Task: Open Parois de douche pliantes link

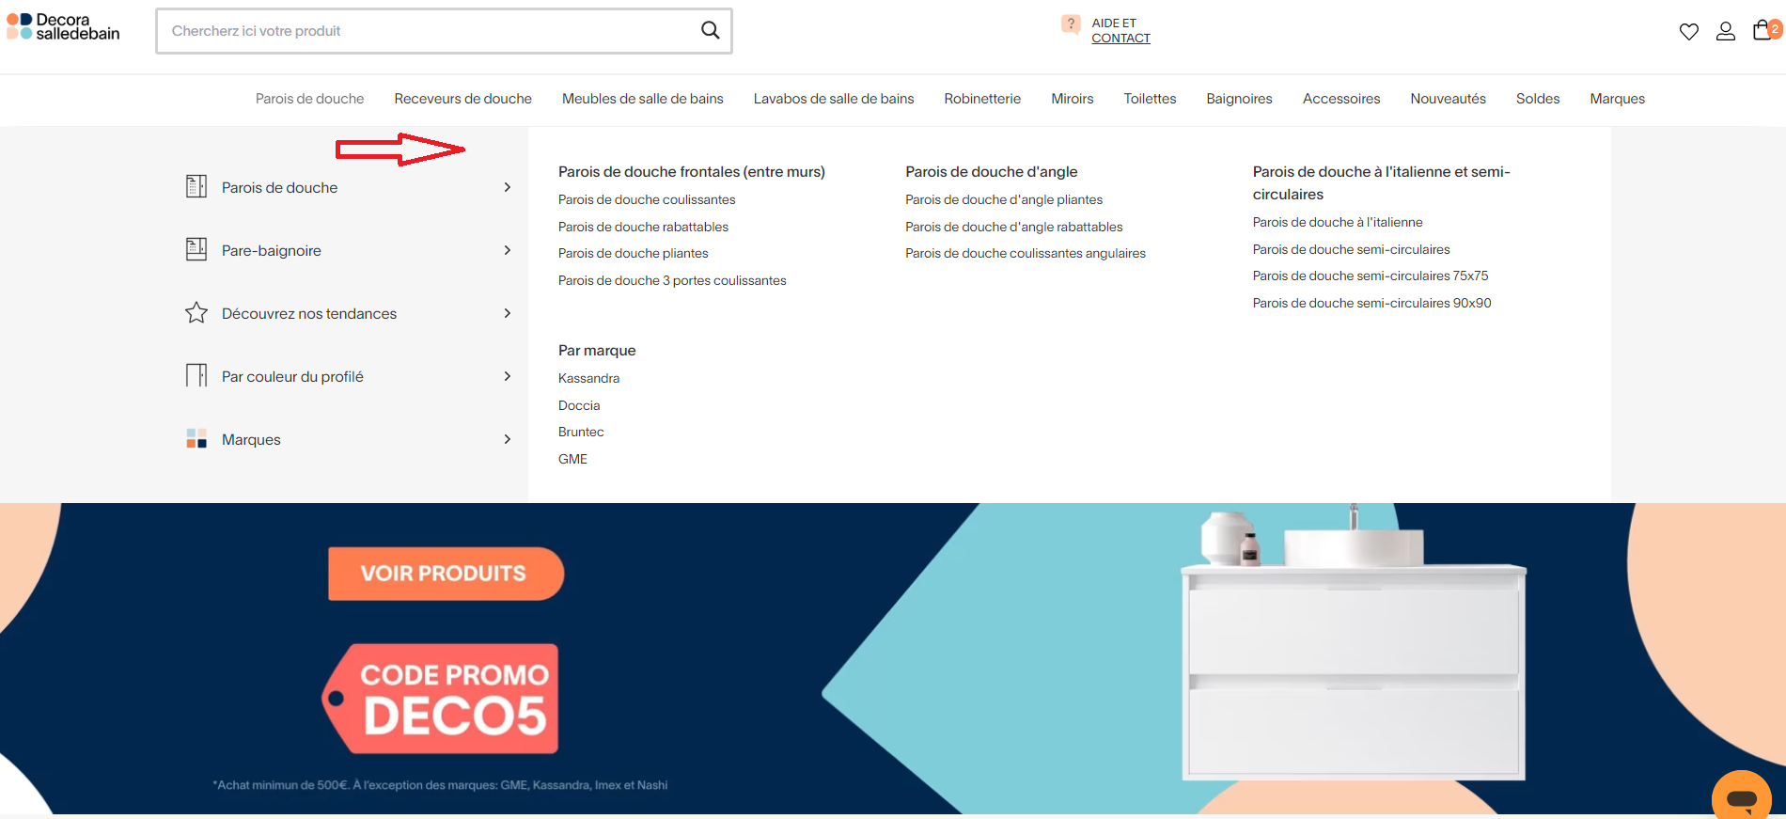Action: pyautogui.click(x=633, y=253)
